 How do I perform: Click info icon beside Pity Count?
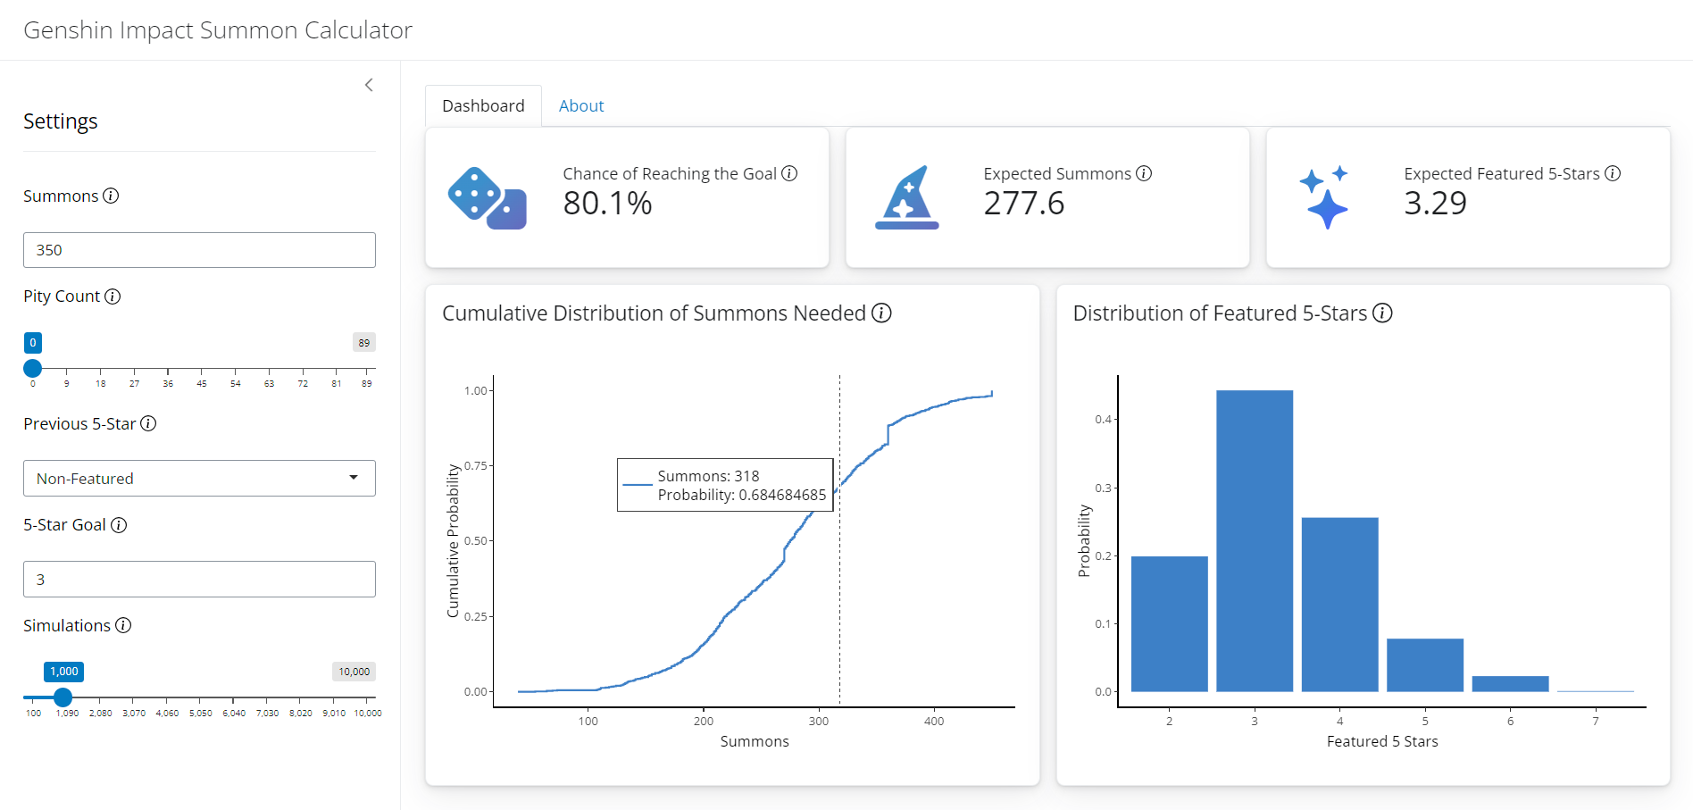pyautogui.click(x=113, y=296)
